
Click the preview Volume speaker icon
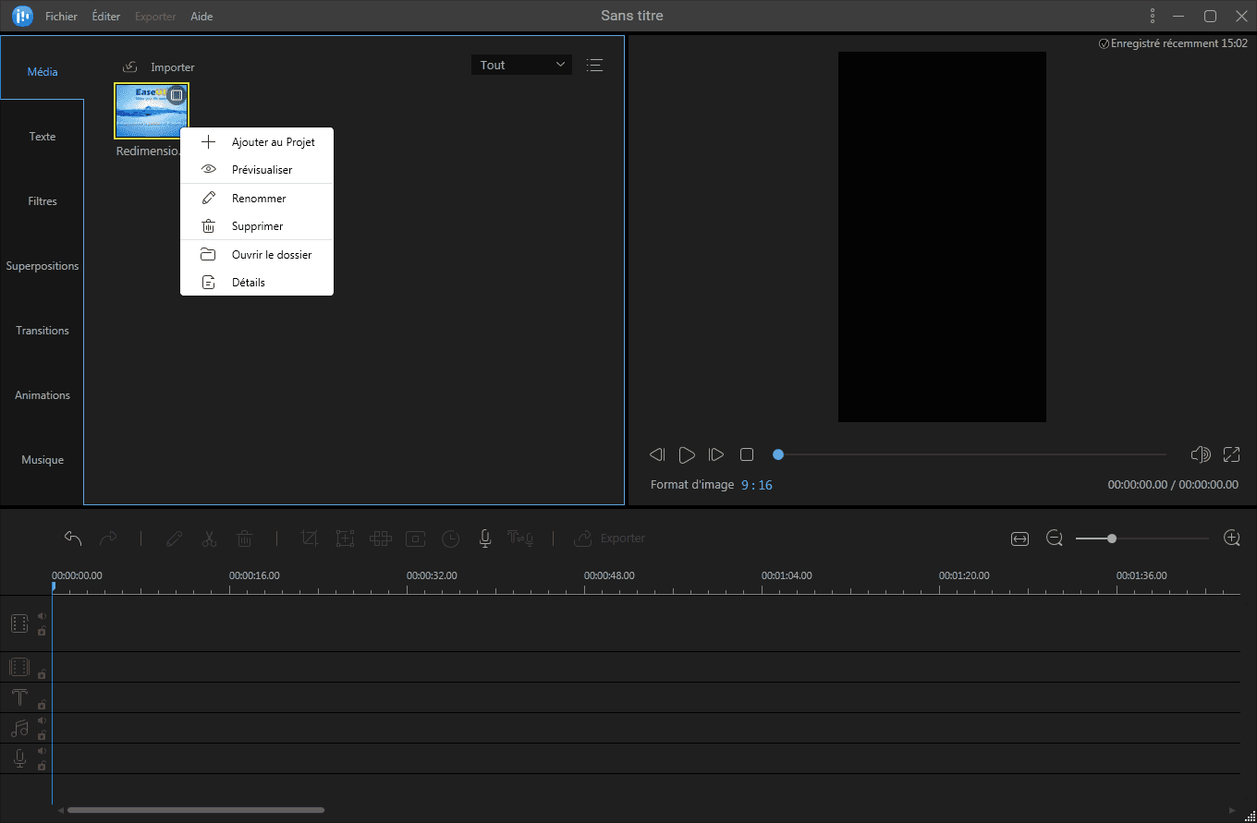[1201, 454]
